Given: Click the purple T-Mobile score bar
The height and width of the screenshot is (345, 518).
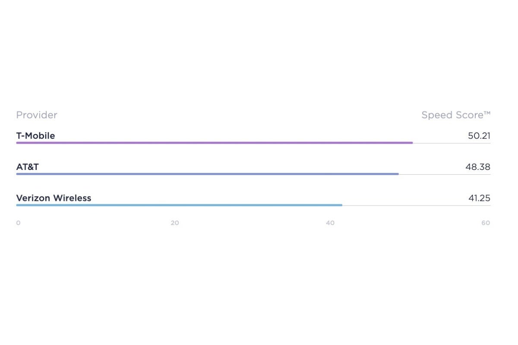Looking at the screenshot, I should [x=215, y=143].
